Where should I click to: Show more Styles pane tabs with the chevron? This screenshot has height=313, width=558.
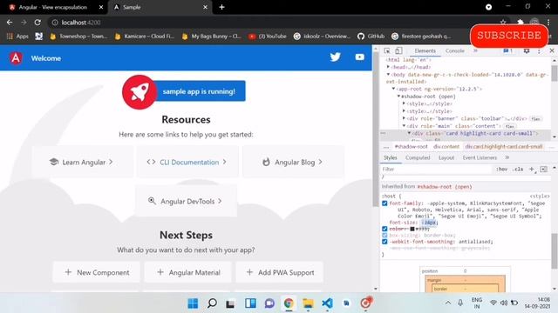tap(507, 157)
